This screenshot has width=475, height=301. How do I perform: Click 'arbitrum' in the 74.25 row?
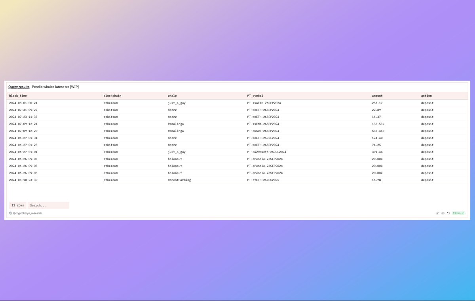click(110, 145)
